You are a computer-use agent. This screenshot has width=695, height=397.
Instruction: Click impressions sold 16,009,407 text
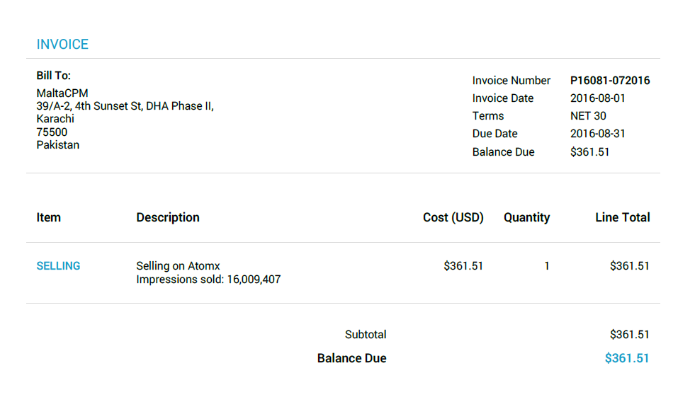point(208,280)
